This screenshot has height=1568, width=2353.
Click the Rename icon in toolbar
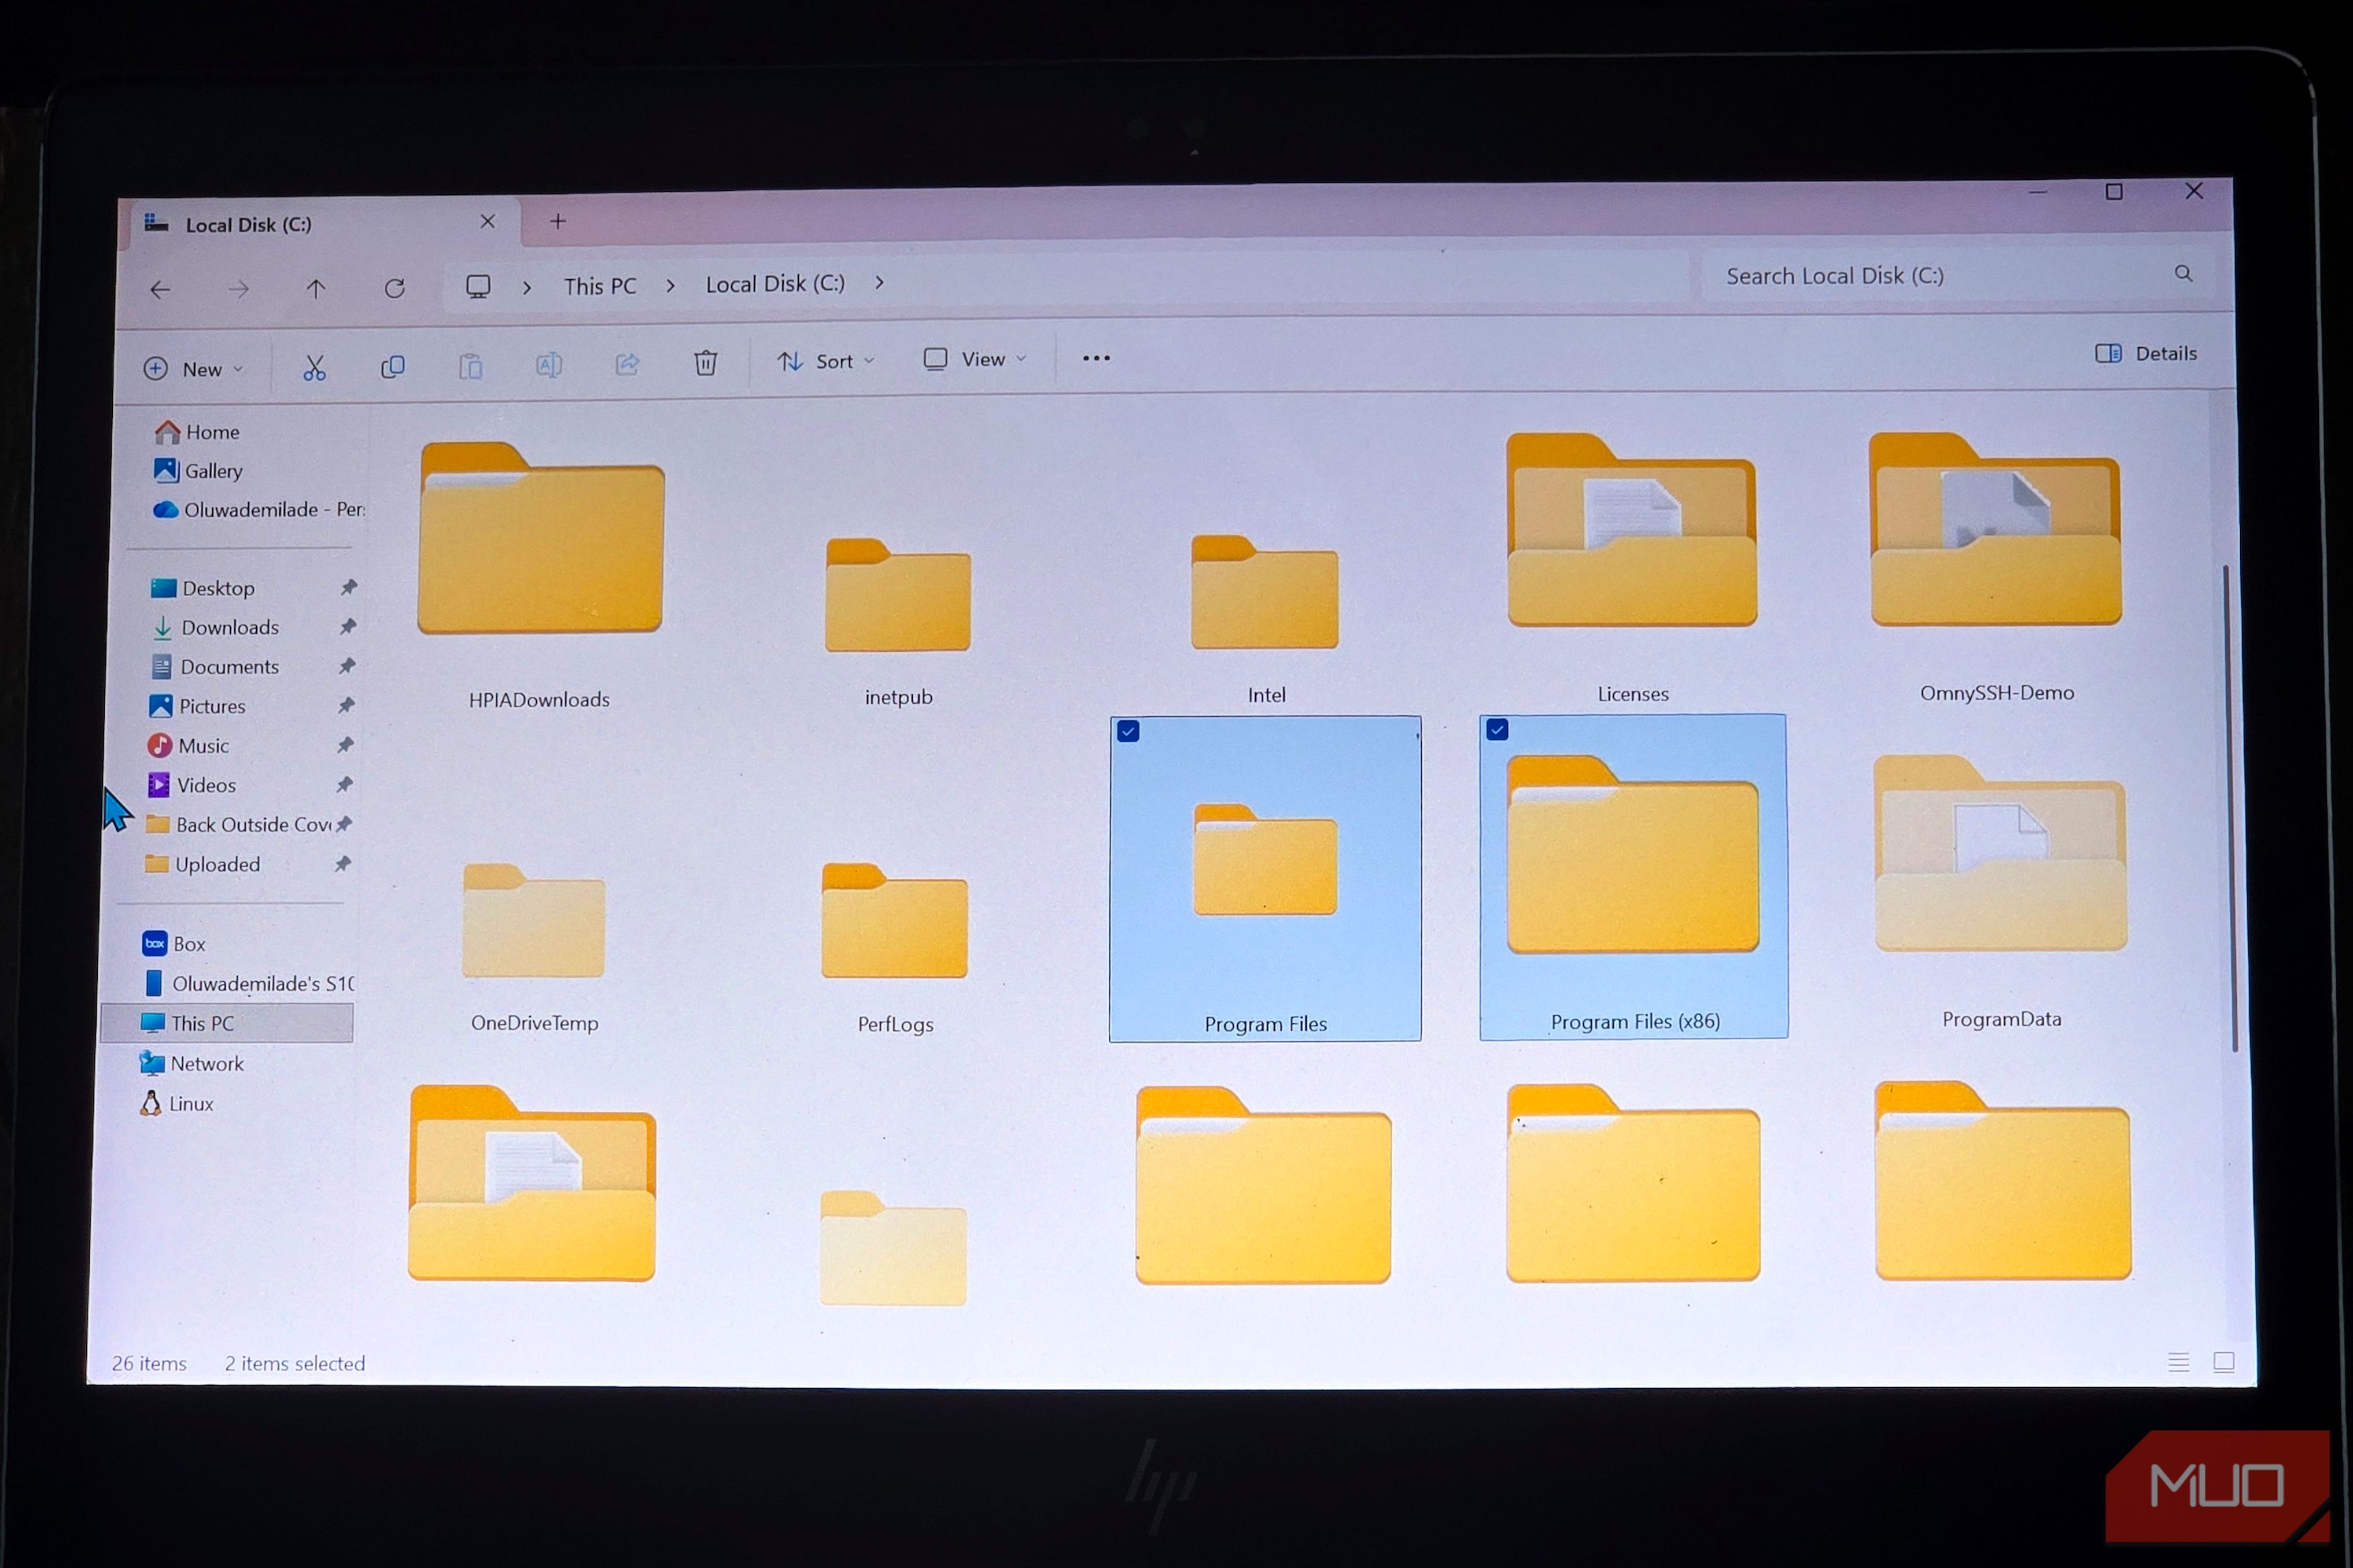tap(548, 365)
